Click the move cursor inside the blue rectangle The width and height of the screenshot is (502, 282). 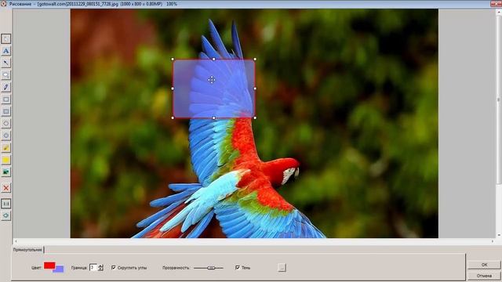tap(211, 80)
